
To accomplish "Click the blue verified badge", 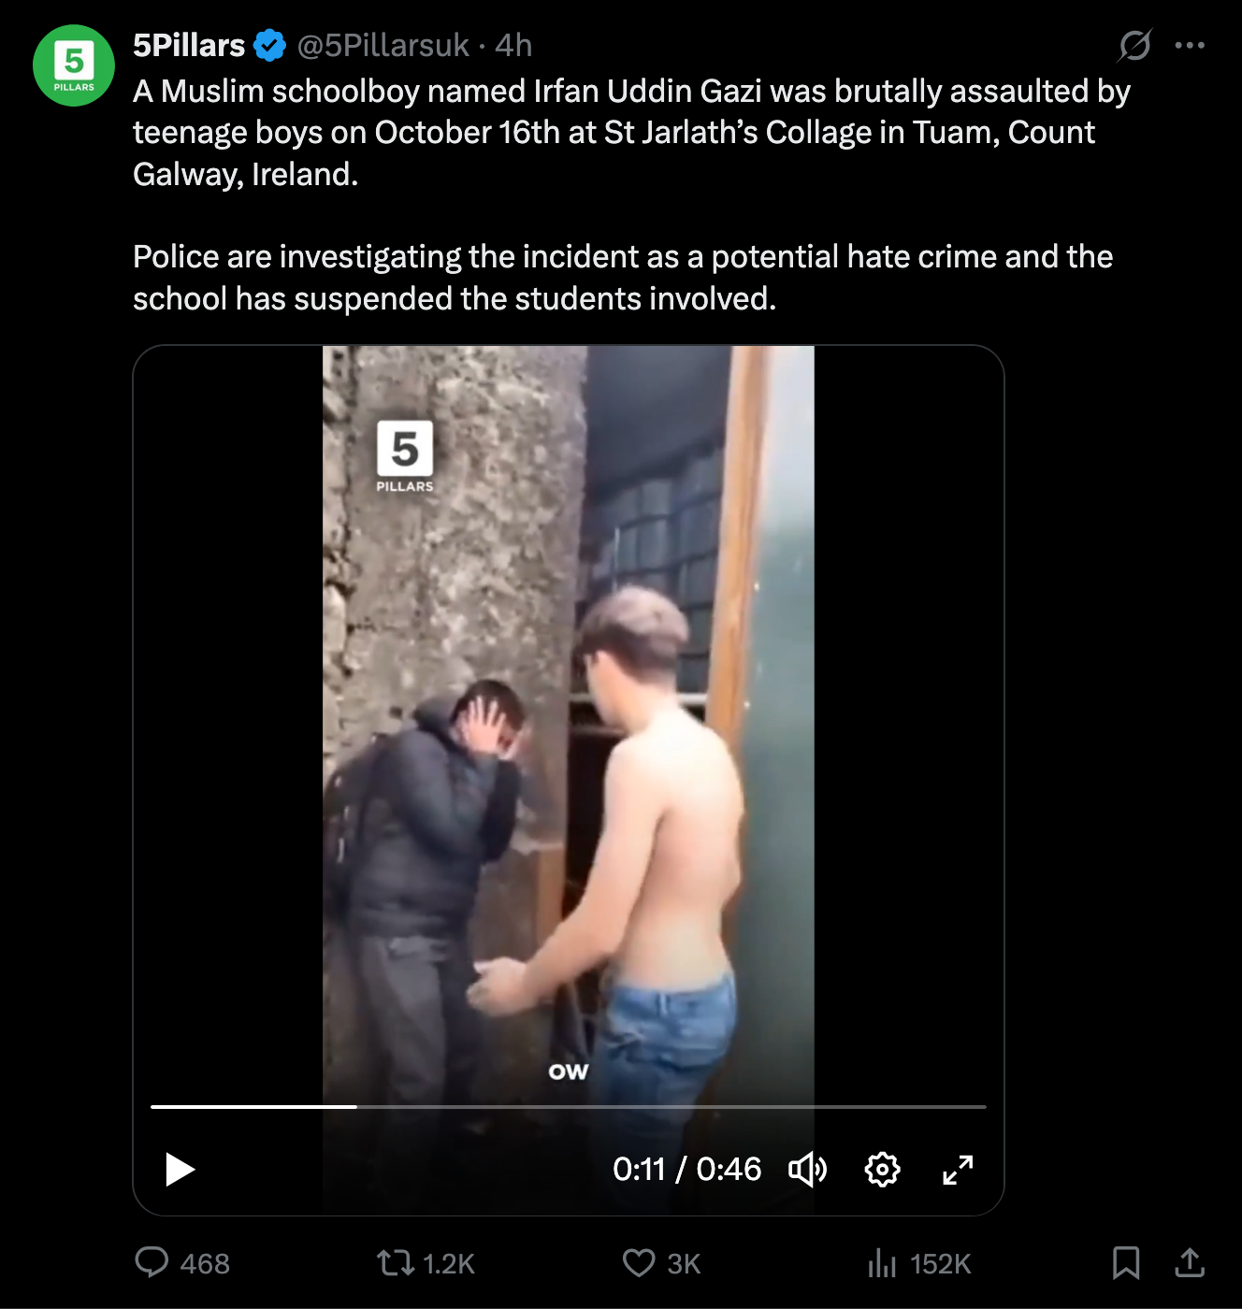I will click(270, 45).
